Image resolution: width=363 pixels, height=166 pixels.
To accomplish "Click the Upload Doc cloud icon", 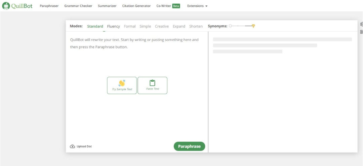I will 72,146.
